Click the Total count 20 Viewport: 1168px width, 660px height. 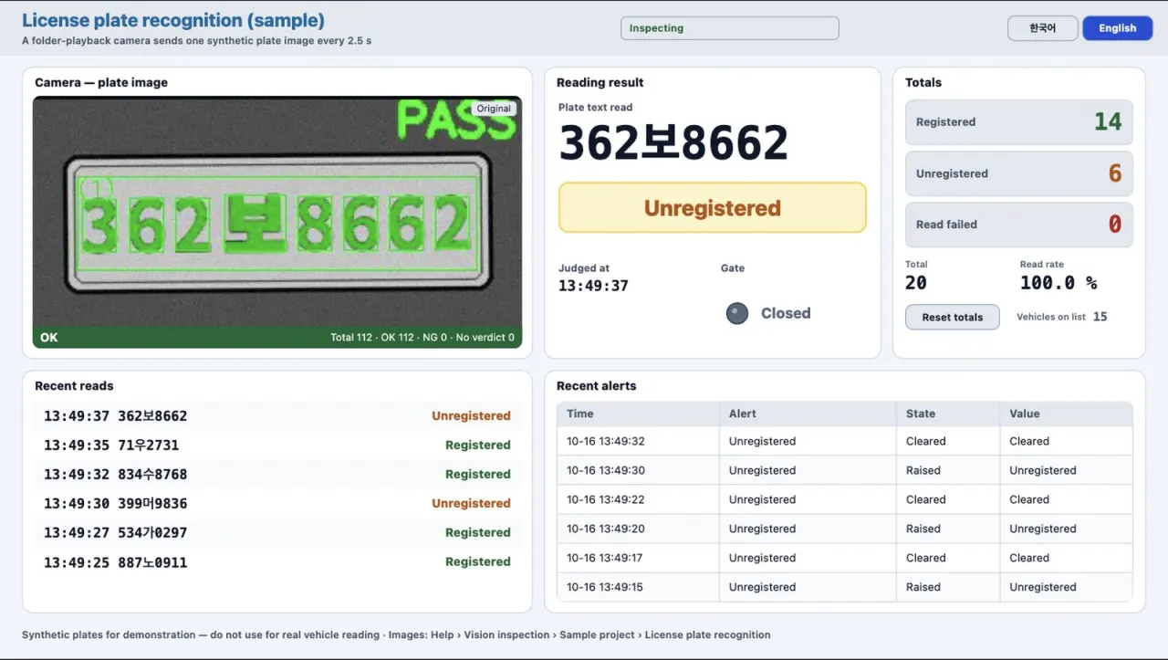click(x=916, y=283)
